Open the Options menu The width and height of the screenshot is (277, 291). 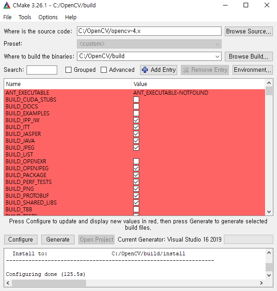(48, 17)
